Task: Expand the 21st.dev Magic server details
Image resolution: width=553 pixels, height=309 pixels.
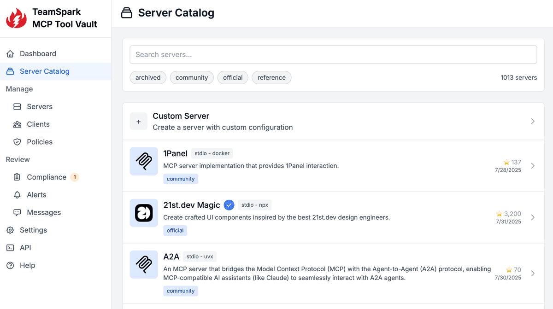Action: click(x=533, y=217)
